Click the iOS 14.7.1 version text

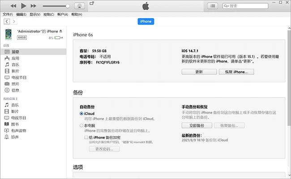[190, 51]
